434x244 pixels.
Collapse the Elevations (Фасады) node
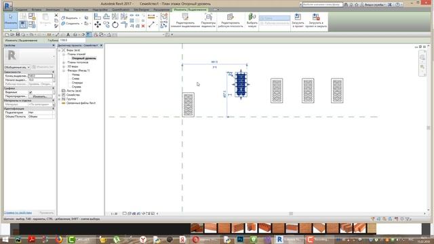[x=64, y=70]
